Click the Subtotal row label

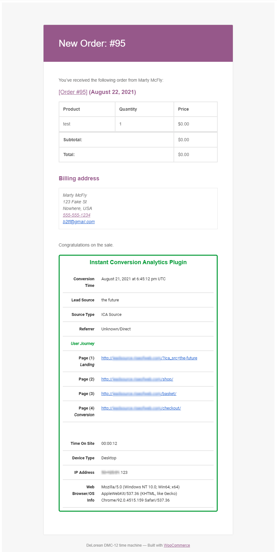73,140
